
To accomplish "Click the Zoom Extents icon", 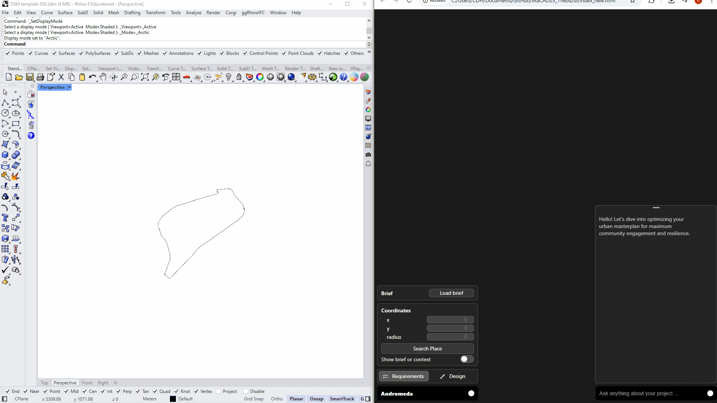I will coord(145,77).
